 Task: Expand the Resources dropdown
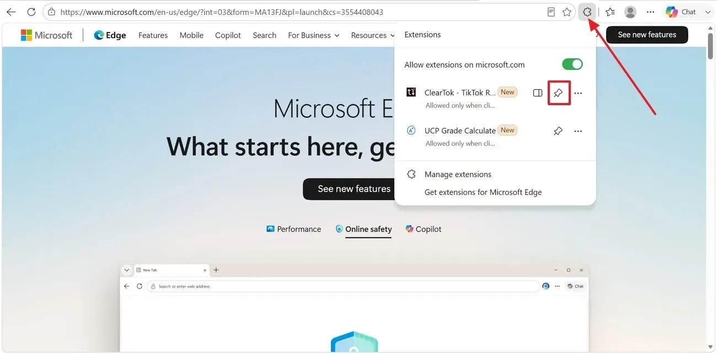pyautogui.click(x=373, y=35)
